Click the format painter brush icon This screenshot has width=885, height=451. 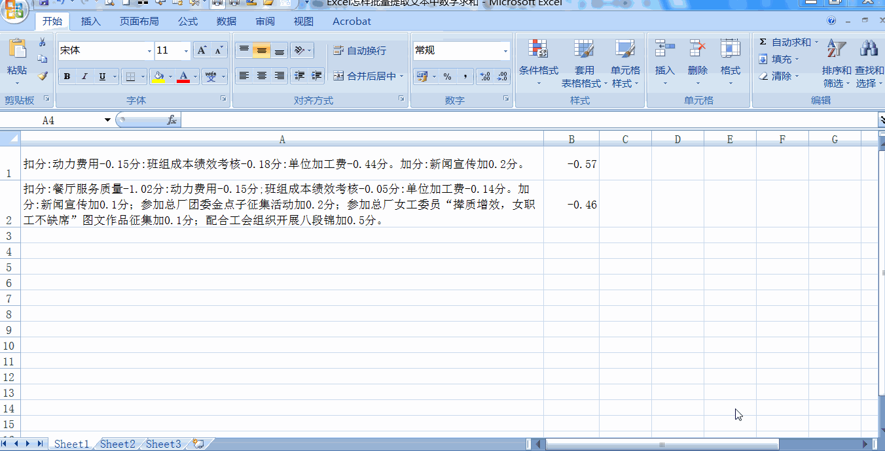pos(43,76)
